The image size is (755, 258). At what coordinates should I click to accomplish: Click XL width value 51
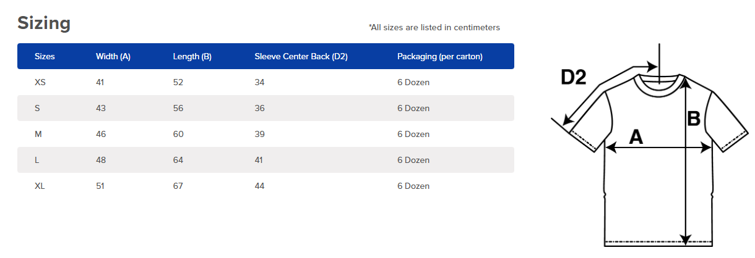coord(100,186)
